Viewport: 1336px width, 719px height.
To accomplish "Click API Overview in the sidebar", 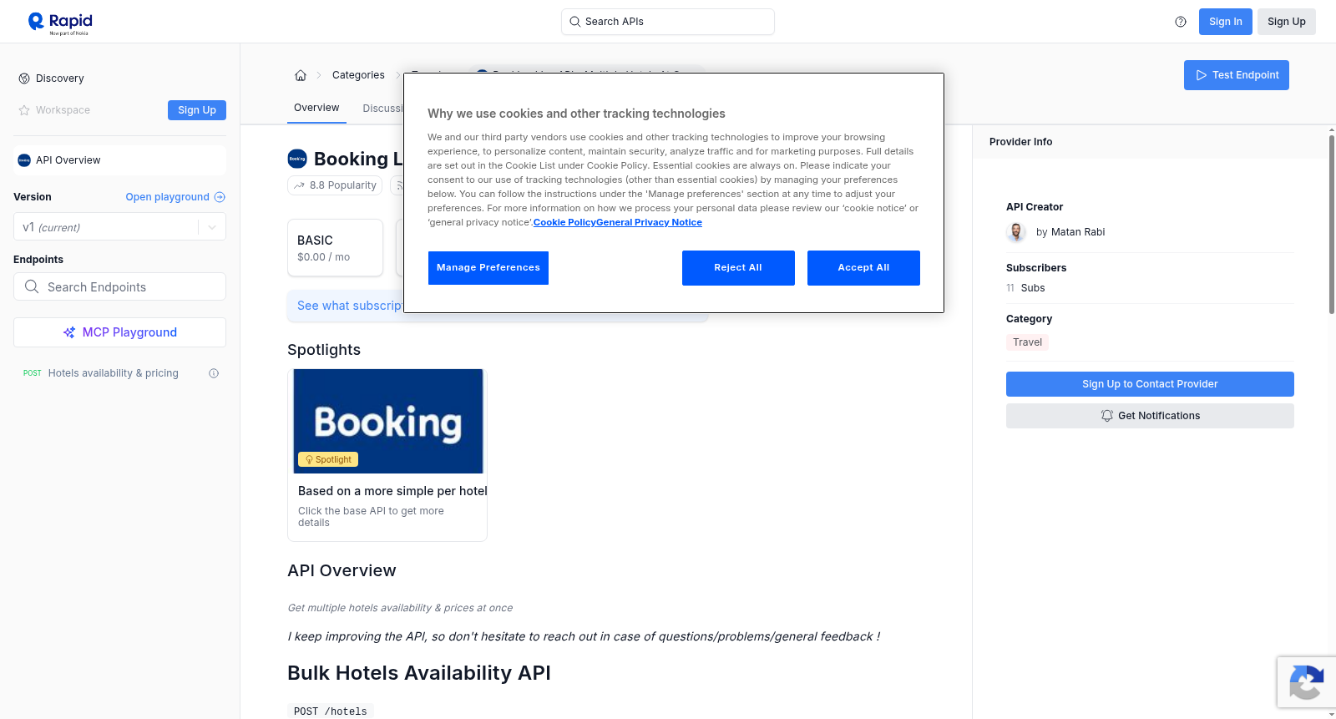I will (119, 160).
